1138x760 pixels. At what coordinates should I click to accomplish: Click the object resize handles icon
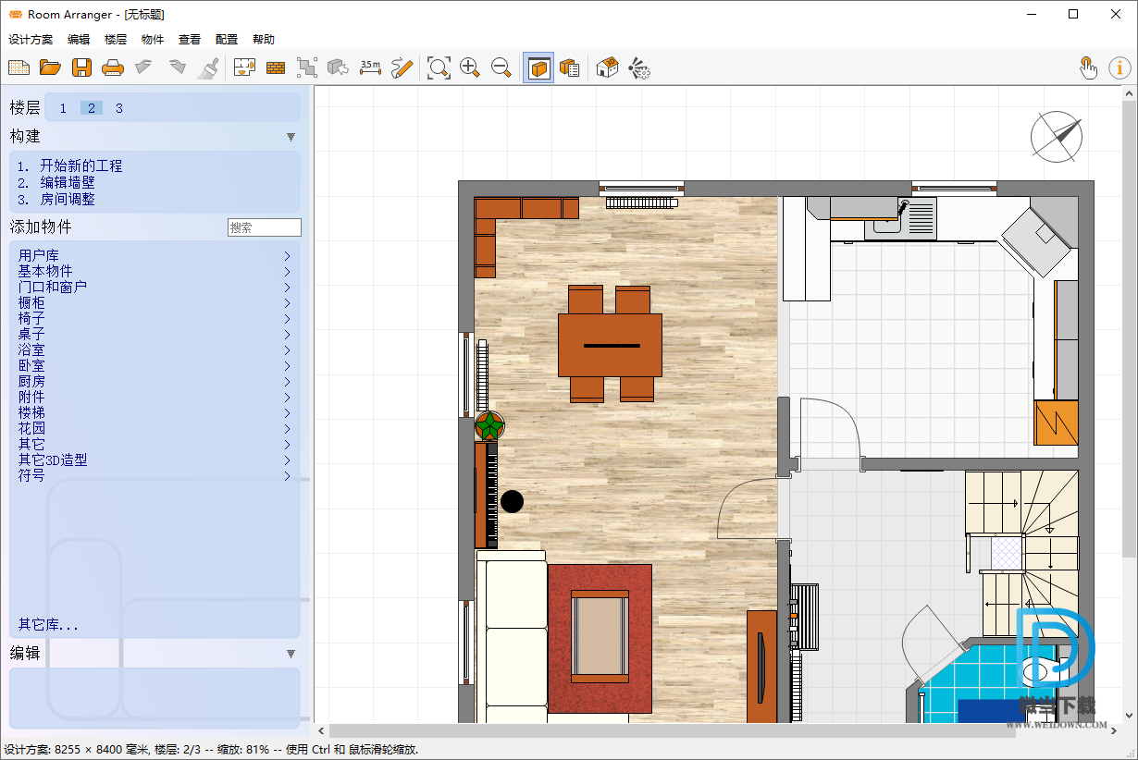click(x=306, y=67)
